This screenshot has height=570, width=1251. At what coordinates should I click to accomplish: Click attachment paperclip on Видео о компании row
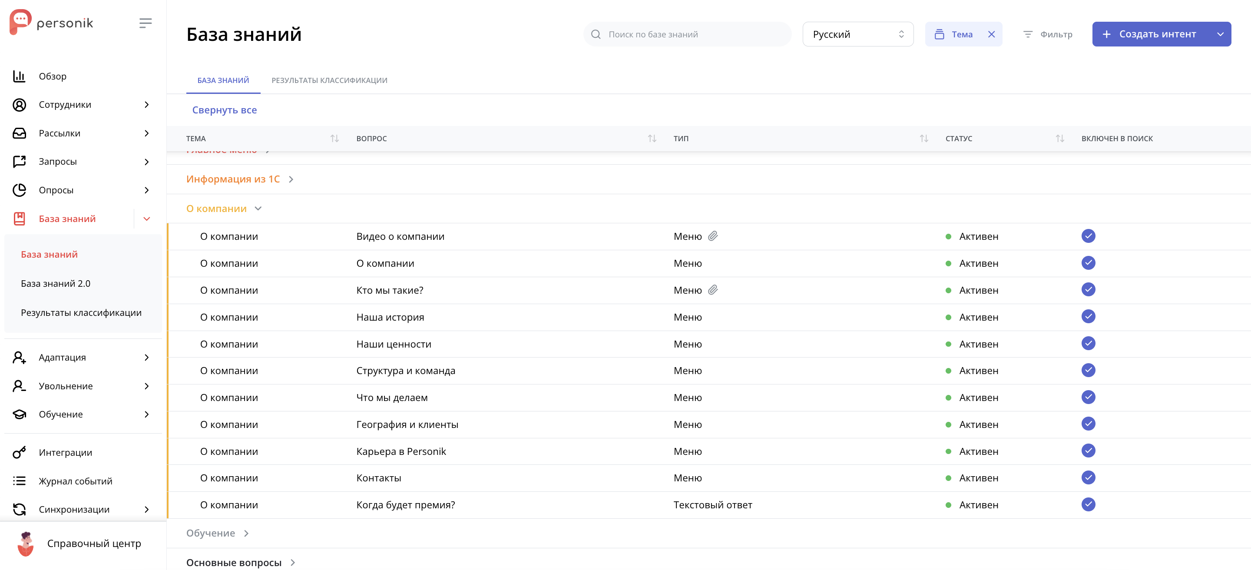[712, 236]
